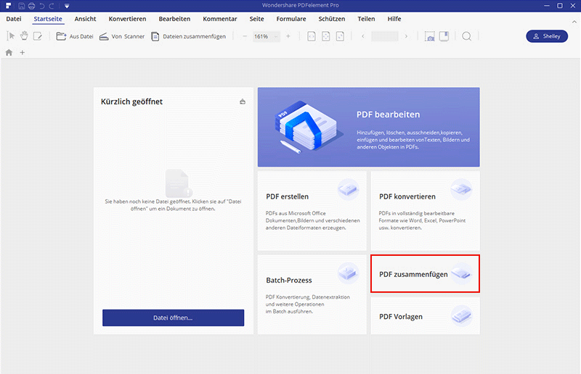This screenshot has height=374, width=581.
Task: Open the PDF bearbeiten banner
Action: [x=368, y=127]
